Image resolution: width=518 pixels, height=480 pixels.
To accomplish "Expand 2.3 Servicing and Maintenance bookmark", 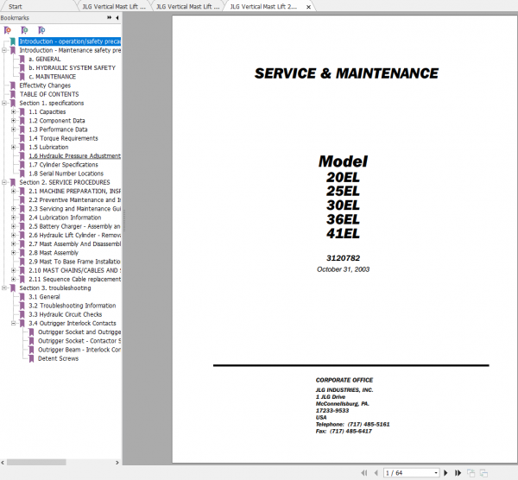I will coord(14,209).
